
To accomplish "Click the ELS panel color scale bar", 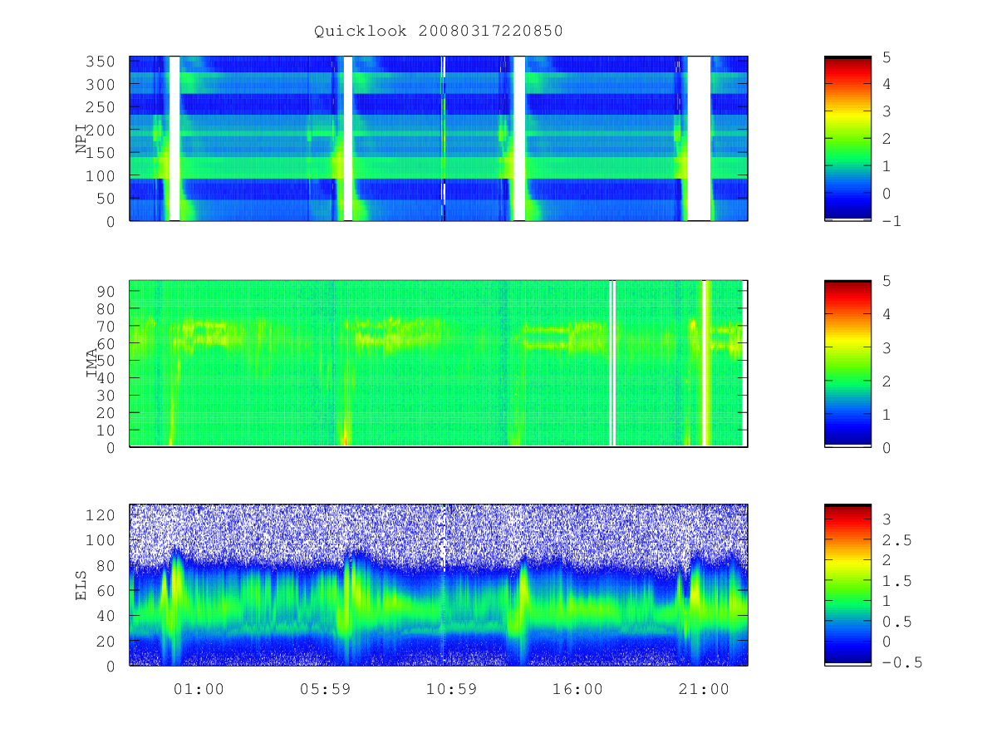I will click(847, 585).
